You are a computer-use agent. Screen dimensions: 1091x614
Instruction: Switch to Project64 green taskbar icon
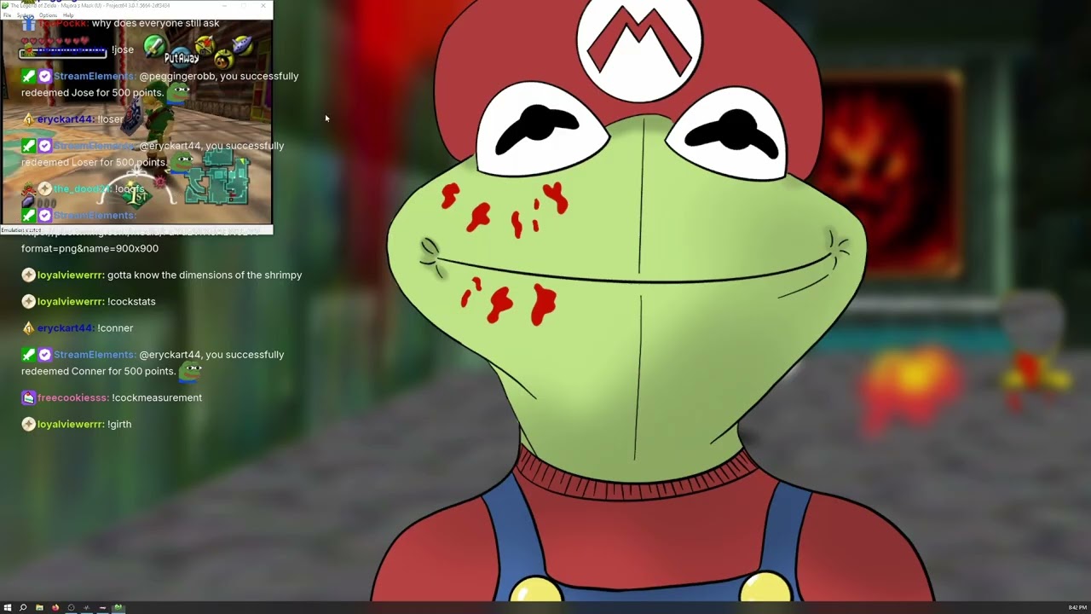pyautogui.click(x=118, y=608)
